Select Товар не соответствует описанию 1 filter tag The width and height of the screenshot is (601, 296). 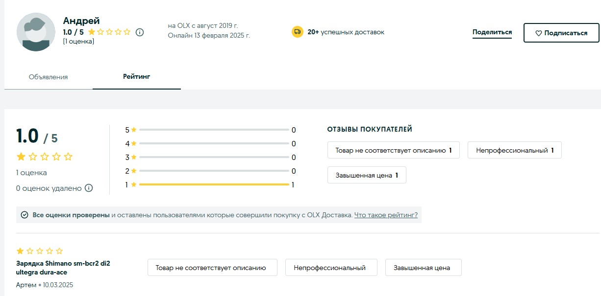[x=393, y=150]
